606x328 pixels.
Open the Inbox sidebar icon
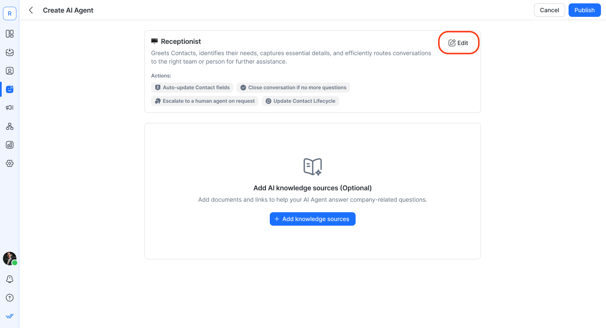point(10,52)
